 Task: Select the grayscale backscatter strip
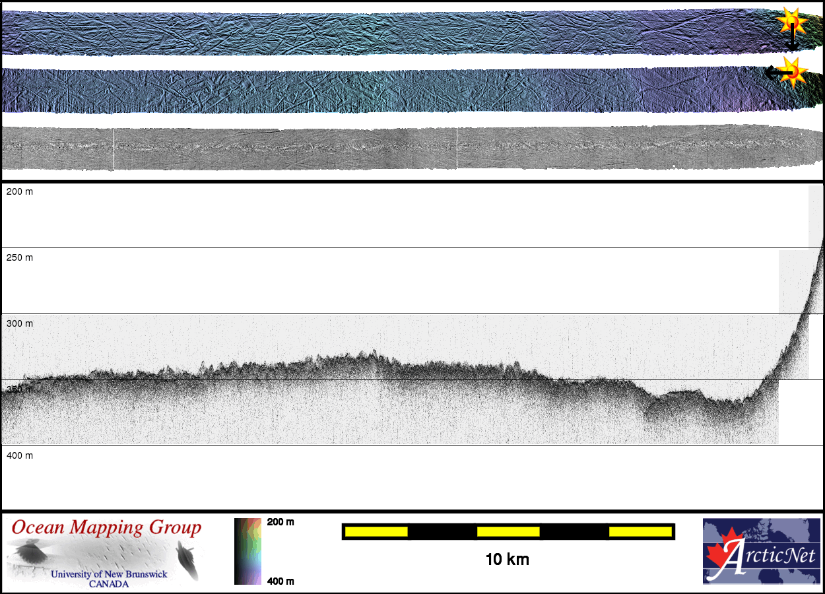[396, 148]
